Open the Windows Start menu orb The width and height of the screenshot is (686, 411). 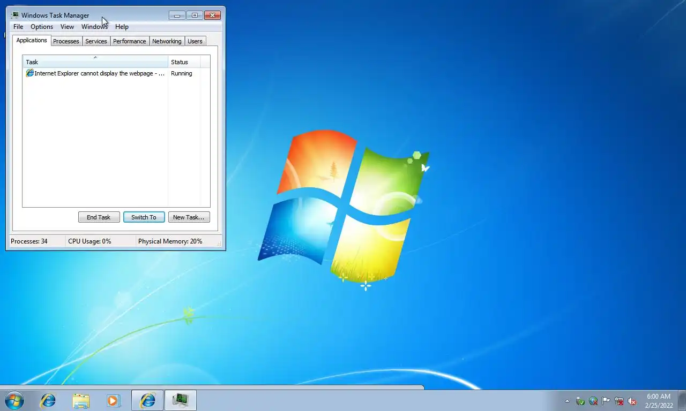pyautogui.click(x=14, y=400)
